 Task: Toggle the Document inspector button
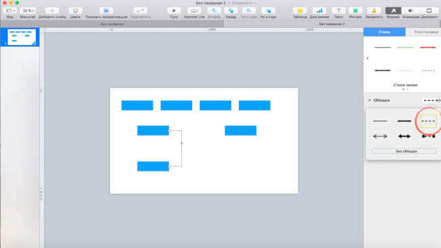(429, 11)
